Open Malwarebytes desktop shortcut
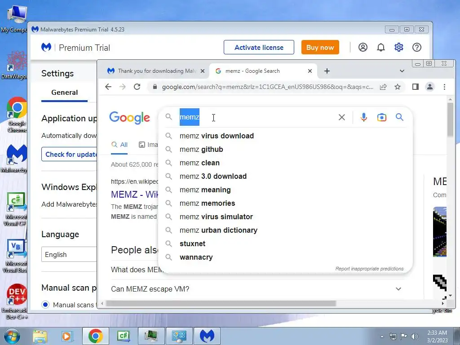Viewport: 460px width, 345px height. [x=16, y=159]
